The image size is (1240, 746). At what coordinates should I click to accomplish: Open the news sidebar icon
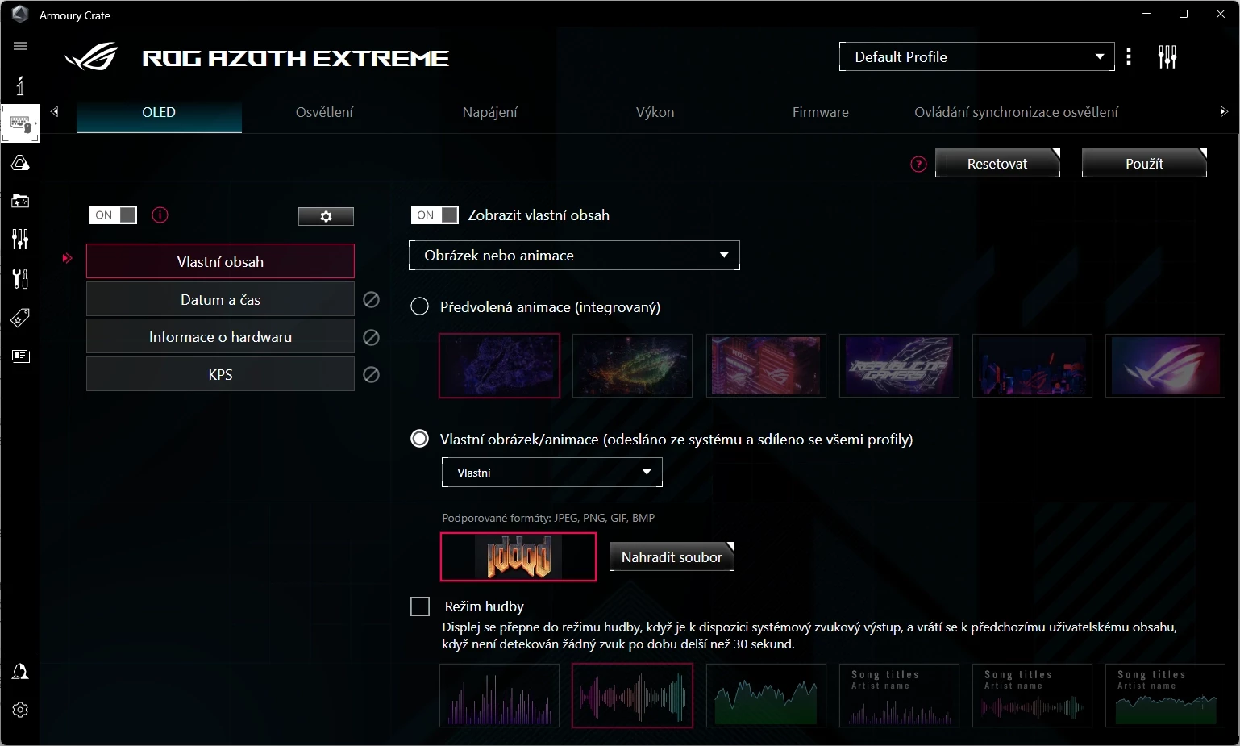[x=20, y=356]
